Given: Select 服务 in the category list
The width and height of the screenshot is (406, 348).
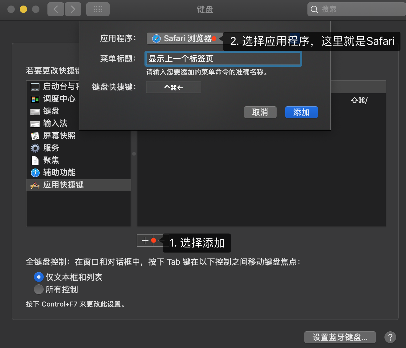Looking at the screenshot, I should point(79,148).
